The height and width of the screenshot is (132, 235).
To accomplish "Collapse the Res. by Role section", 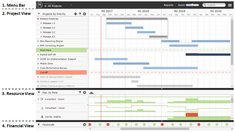I will (39, 92).
